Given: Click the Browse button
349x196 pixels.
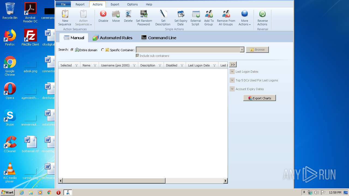Looking at the screenshot, I should click(257, 50).
